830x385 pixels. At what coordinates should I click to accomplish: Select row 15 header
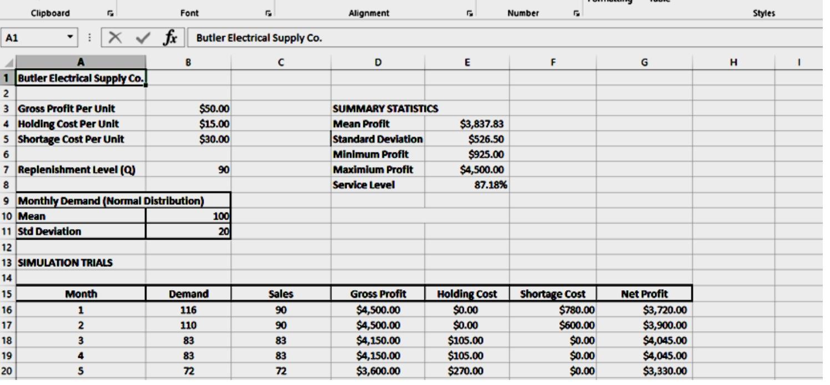pyautogui.click(x=8, y=293)
